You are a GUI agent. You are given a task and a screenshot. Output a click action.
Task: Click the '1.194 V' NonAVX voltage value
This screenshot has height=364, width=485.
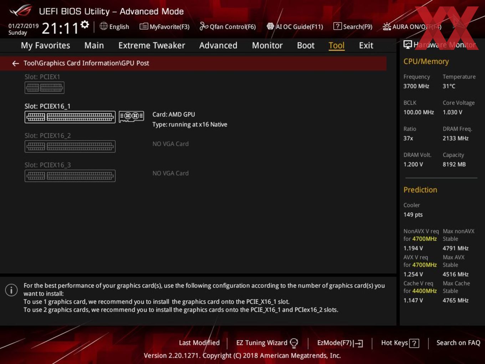(413, 248)
